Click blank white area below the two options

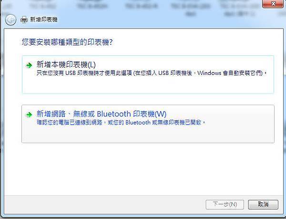143,169
